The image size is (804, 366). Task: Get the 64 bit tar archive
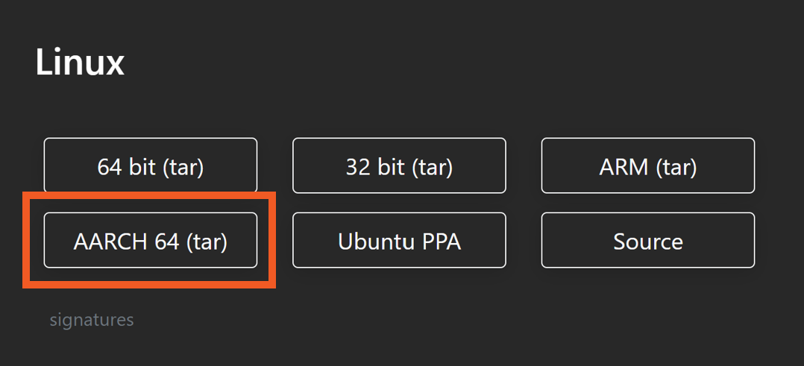coord(151,165)
